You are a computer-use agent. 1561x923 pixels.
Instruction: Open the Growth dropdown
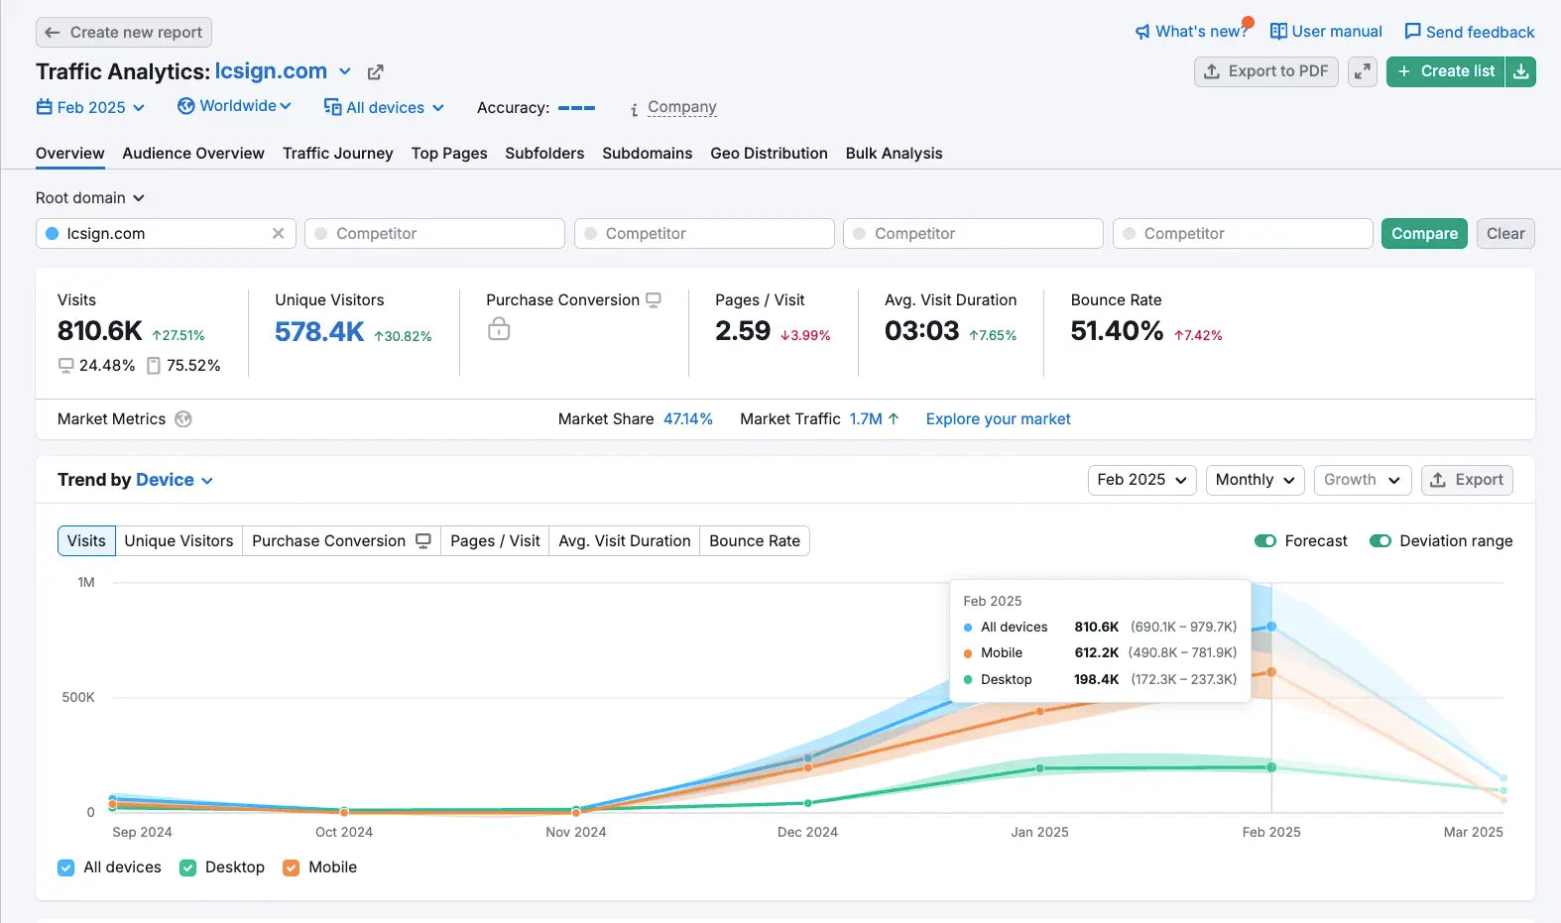tap(1362, 480)
